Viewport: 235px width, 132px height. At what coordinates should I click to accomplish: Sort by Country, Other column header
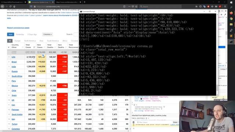tap(17, 46)
